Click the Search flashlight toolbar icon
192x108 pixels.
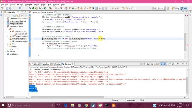(85, 8)
